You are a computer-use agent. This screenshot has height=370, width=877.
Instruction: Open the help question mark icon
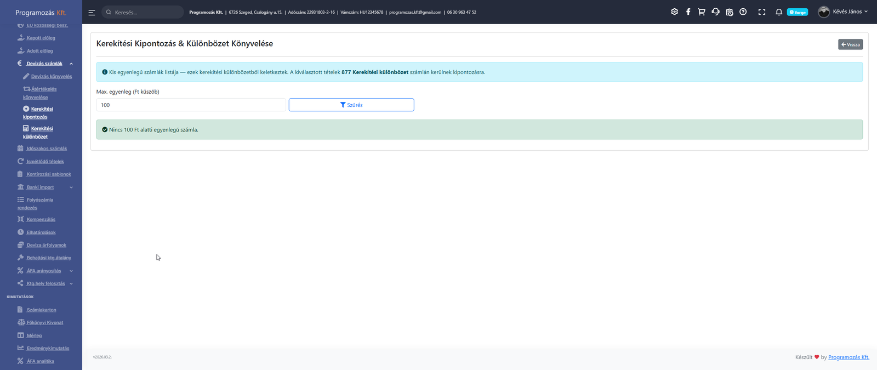point(743,12)
